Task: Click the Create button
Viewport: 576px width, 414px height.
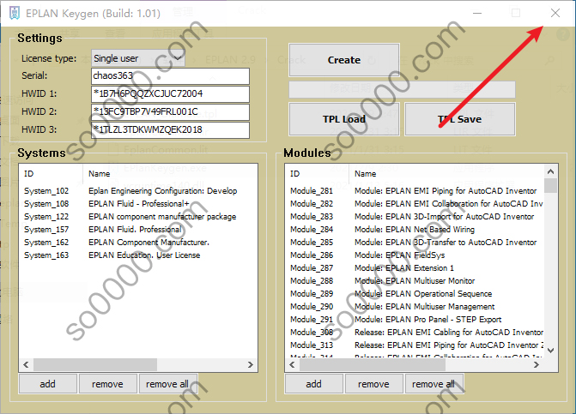Action: click(x=344, y=60)
